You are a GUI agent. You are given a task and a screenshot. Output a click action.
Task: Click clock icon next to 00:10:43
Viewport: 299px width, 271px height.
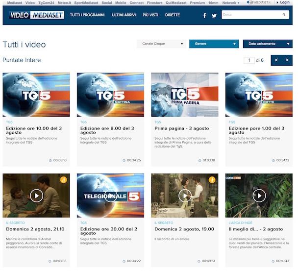click(273, 261)
